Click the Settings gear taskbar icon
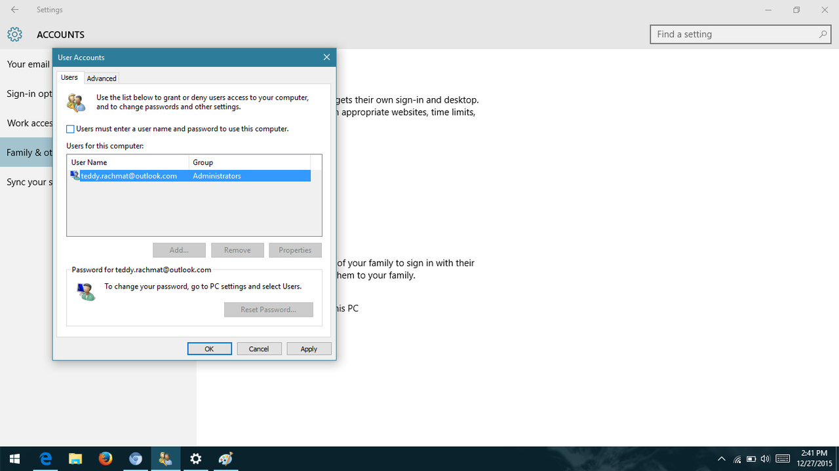Screen dimensions: 839x471 (x=195, y=459)
